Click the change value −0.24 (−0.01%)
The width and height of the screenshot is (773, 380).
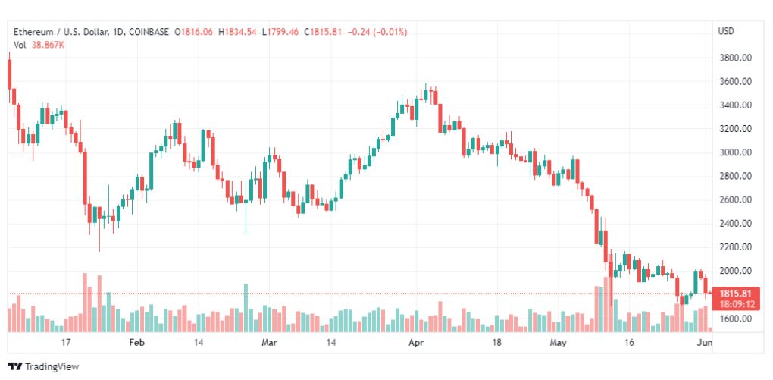pos(377,32)
